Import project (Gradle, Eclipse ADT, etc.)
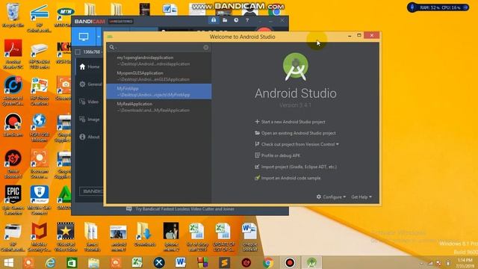This screenshot has width=478, height=269. [296, 167]
